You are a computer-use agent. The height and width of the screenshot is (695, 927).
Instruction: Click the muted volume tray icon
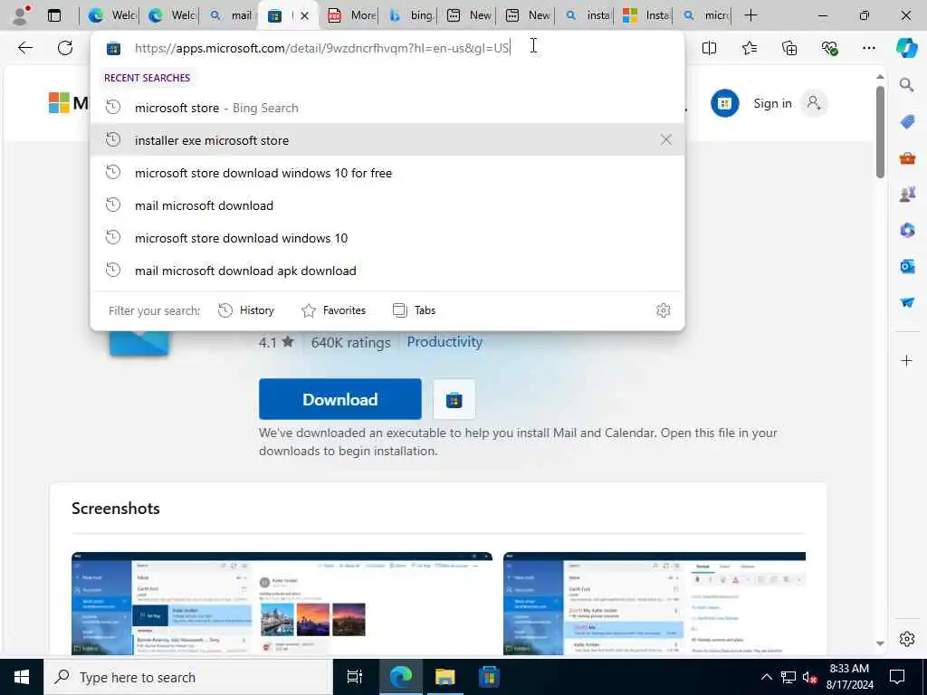click(809, 677)
